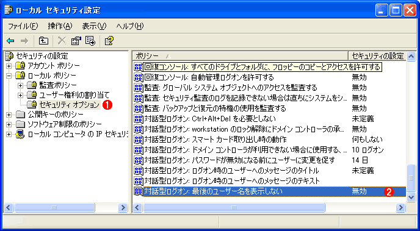Open the 操作(A) menu
This screenshot has width=420, height=231.
click(60, 26)
